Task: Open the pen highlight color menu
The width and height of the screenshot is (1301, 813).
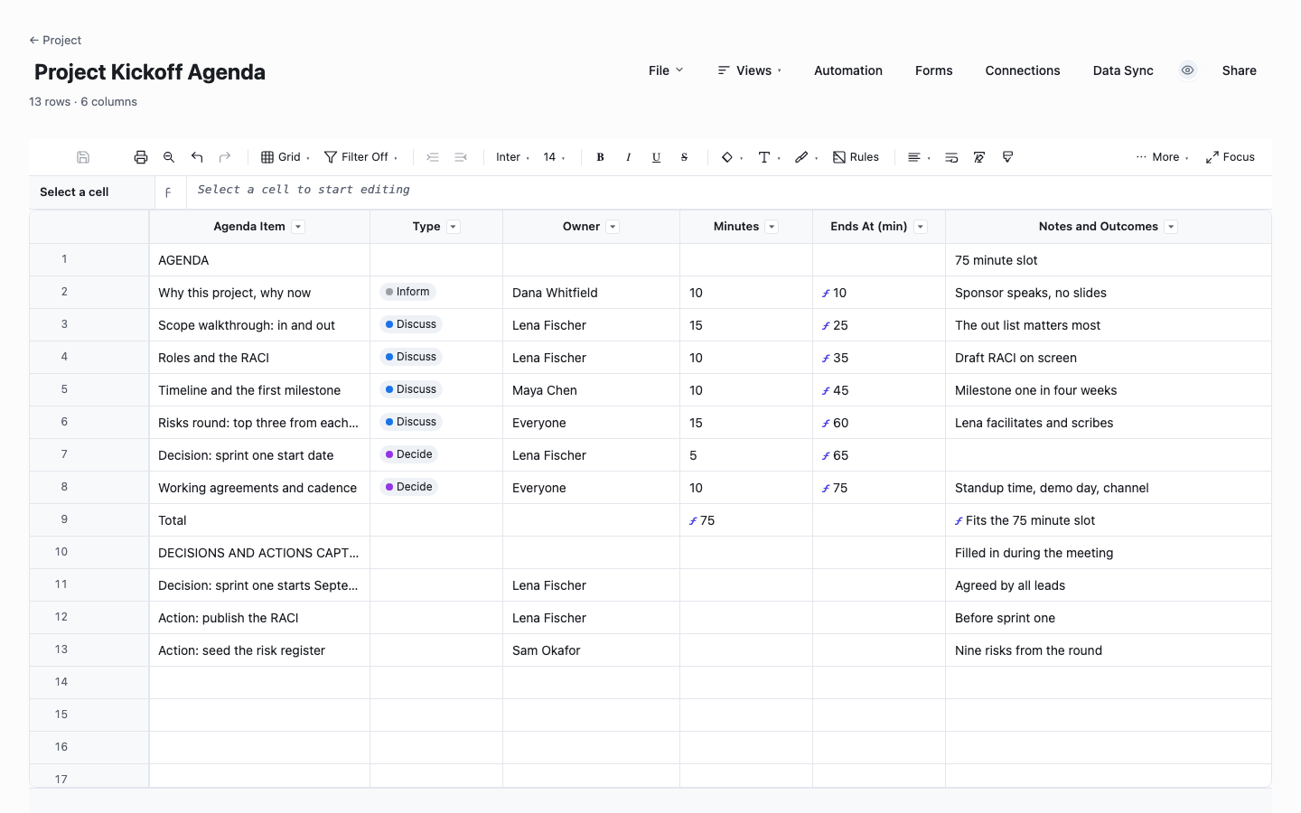Action: pyautogui.click(x=806, y=157)
